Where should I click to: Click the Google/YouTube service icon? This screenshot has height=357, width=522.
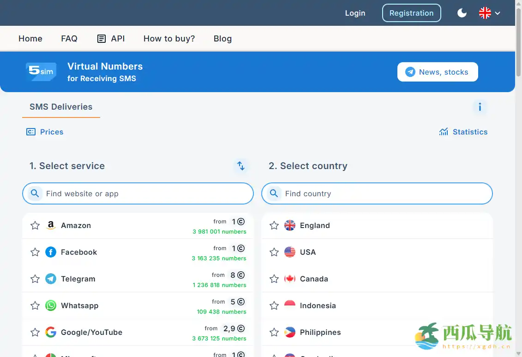click(51, 333)
